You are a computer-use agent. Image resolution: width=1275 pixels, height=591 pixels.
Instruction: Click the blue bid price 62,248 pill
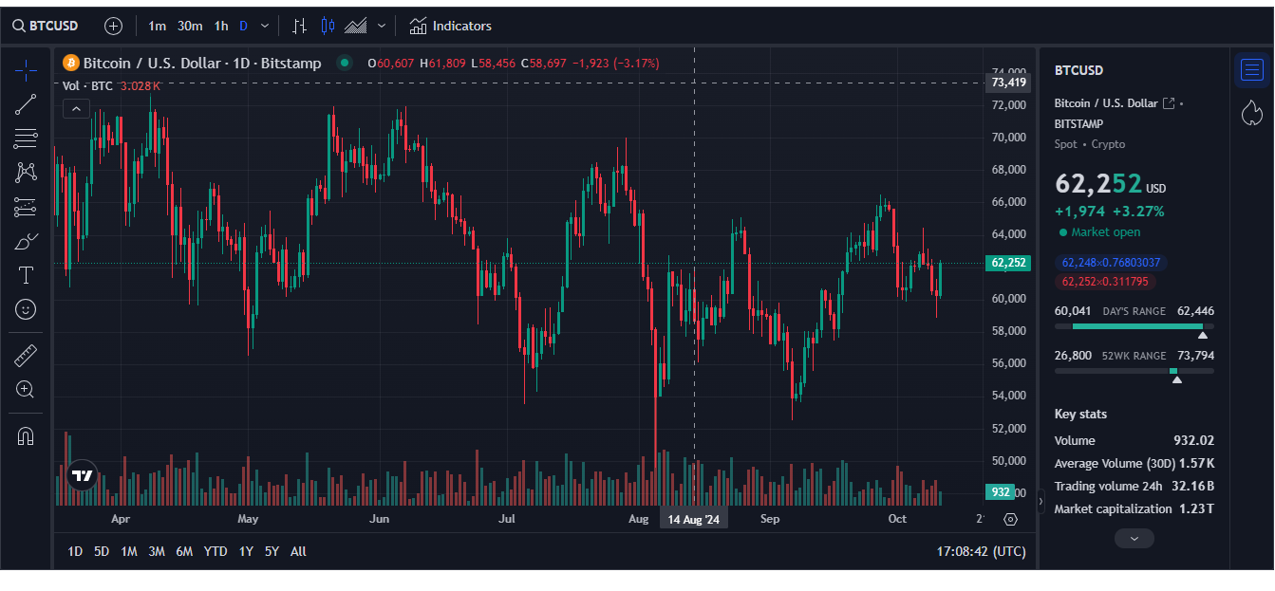[x=1112, y=263]
